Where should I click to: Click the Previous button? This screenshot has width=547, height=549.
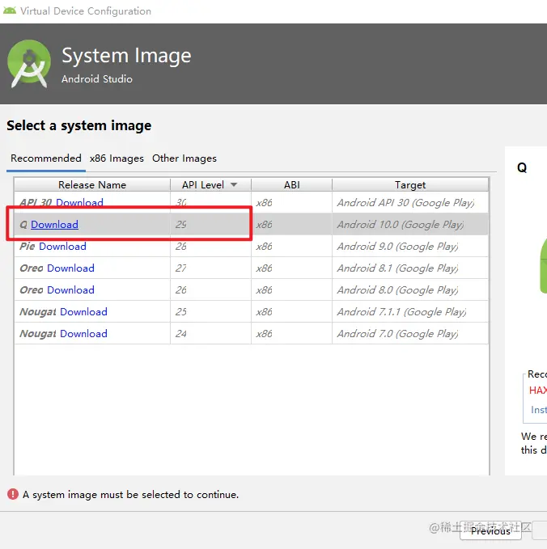[x=490, y=530]
